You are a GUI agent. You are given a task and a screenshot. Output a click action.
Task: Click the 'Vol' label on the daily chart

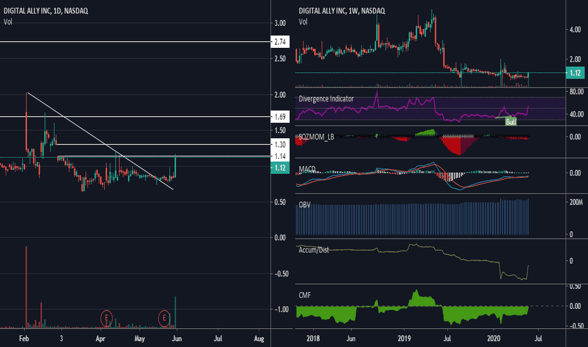[8, 21]
